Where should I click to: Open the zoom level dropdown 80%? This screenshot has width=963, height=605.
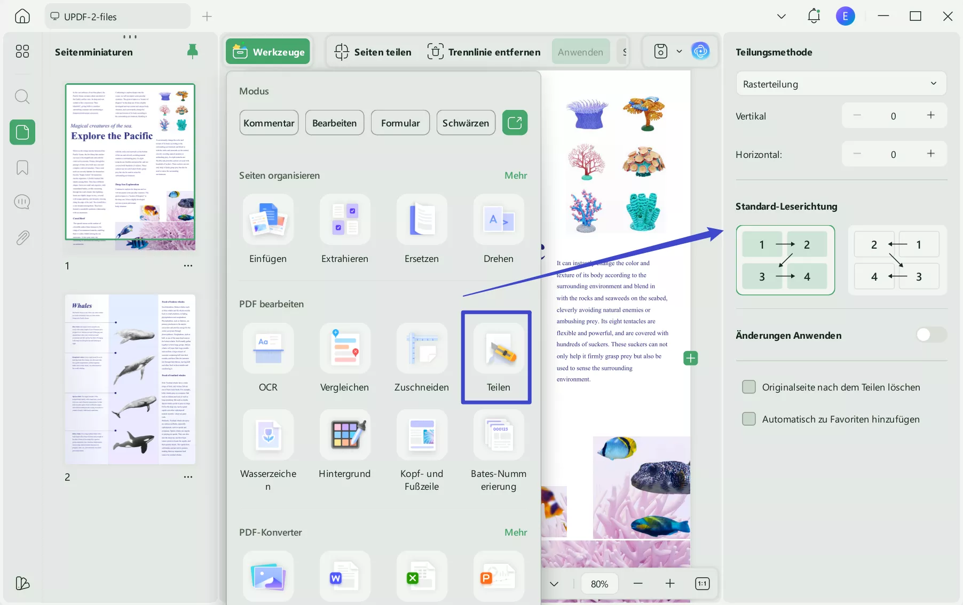tap(599, 584)
